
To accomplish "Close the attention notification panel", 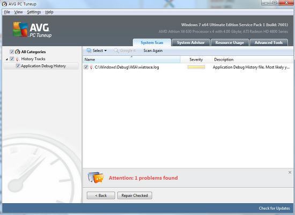I will tap(290, 172).
